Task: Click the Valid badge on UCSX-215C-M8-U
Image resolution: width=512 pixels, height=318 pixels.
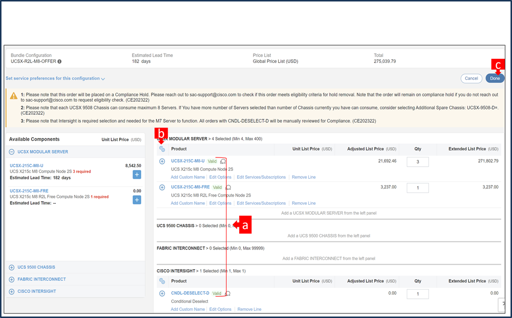Action: click(212, 161)
